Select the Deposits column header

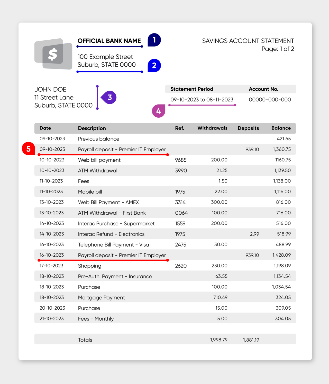tap(248, 128)
